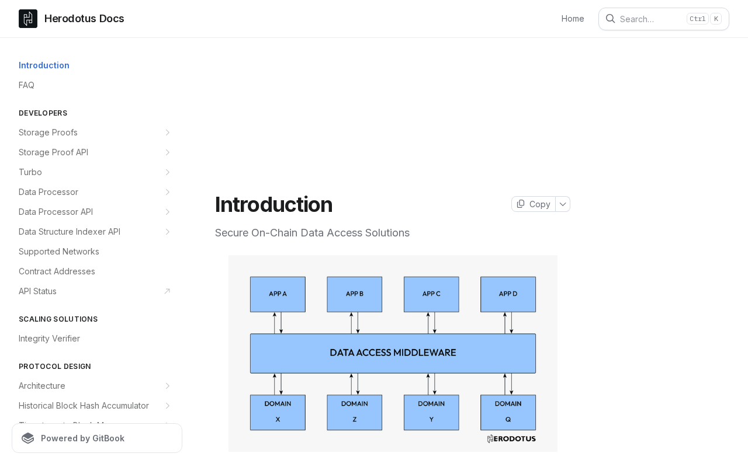The width and height of the screenshot is (748, 467).
Task: Click the data access middleware diagram
Action: [393, 353]
